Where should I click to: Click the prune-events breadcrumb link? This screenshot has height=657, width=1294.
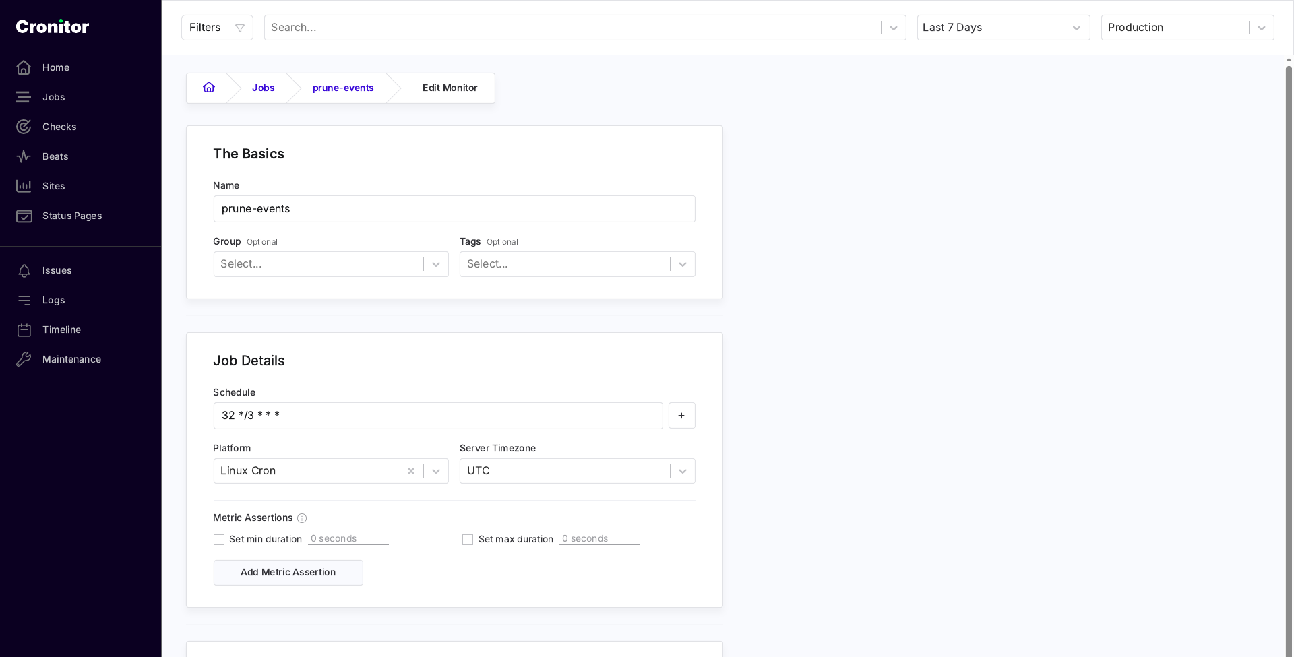pos(343,88)
